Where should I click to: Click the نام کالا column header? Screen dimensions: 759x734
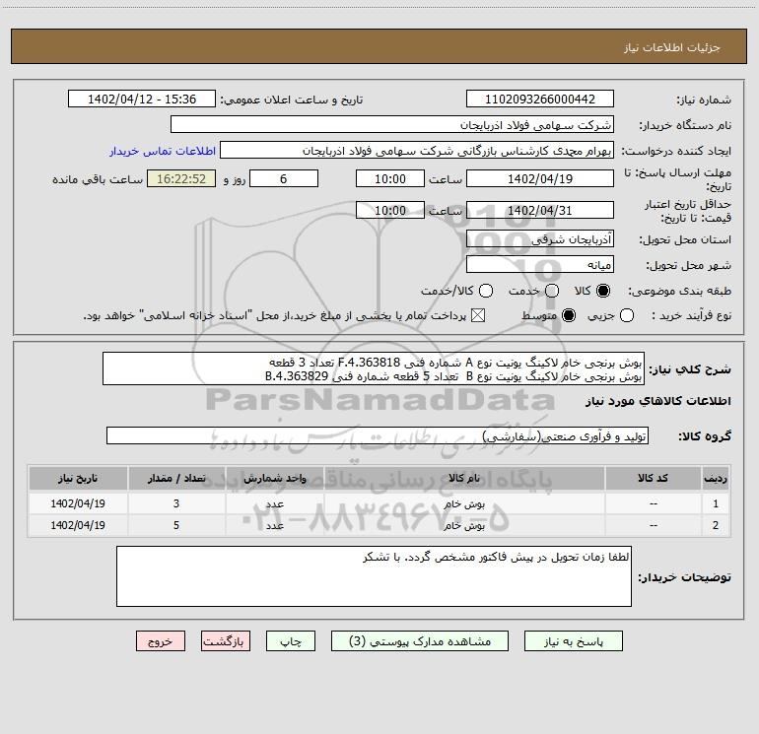[x=464, y=479]
